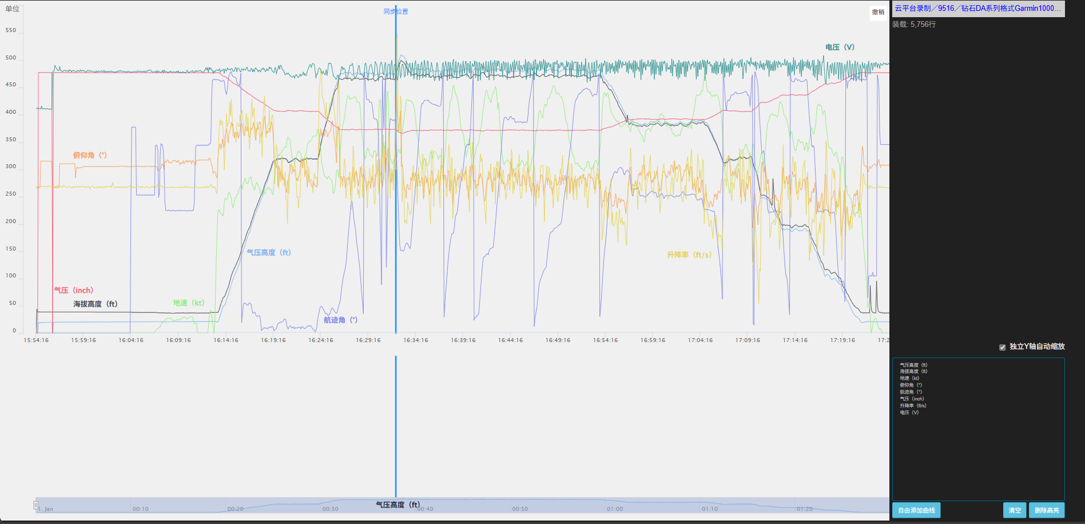Click the orange 俯仰角 (°) chart label

tap(90, 156)
